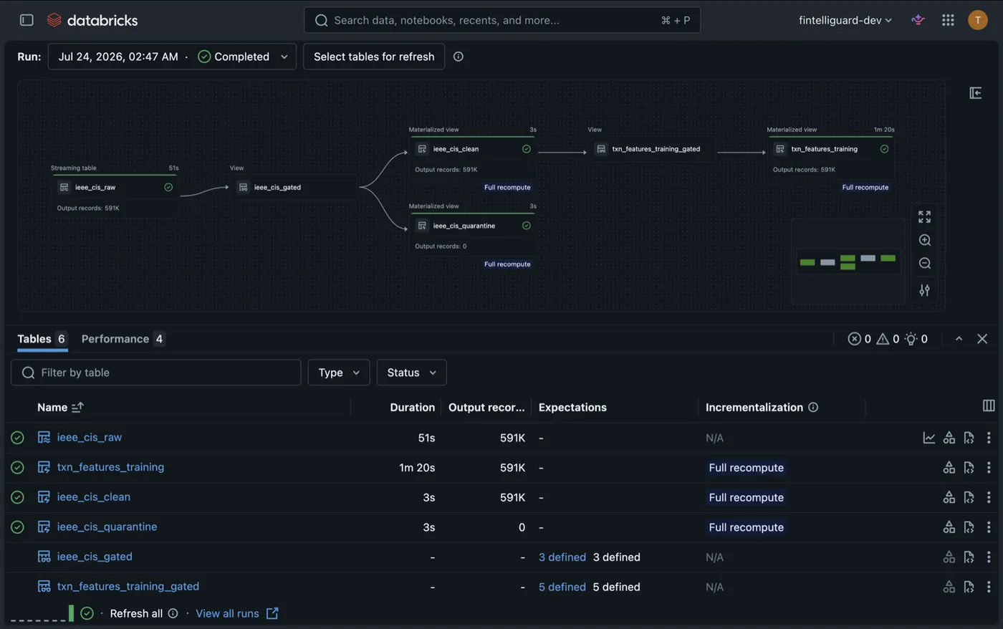The height and width of the screenshot is (629, 1003).
Task: Switch to the Performance tab
Action: 123,339
